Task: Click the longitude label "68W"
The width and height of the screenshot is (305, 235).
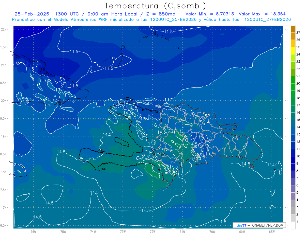Action: 272,232
